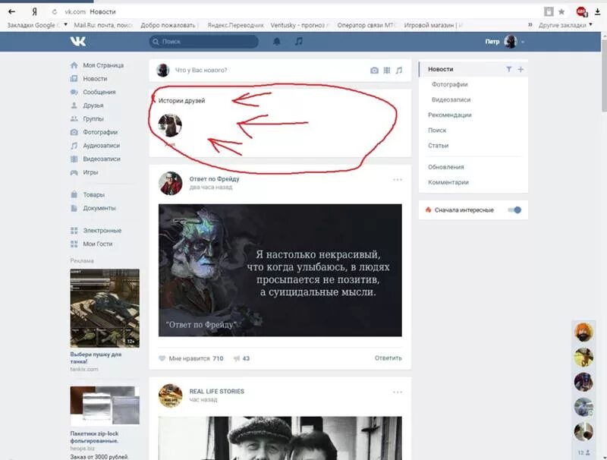607x460 pixels.
Task: Attach a photo via camera icon
Action: pos(374,70)
